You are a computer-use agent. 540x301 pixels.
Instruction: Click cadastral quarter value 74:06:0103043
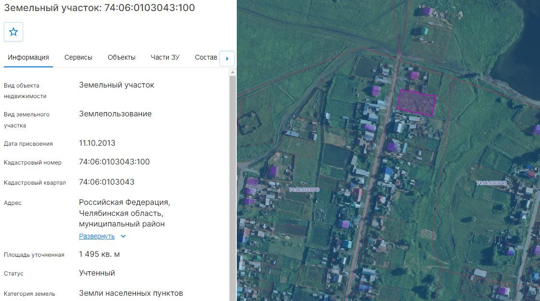pos(107,182)
